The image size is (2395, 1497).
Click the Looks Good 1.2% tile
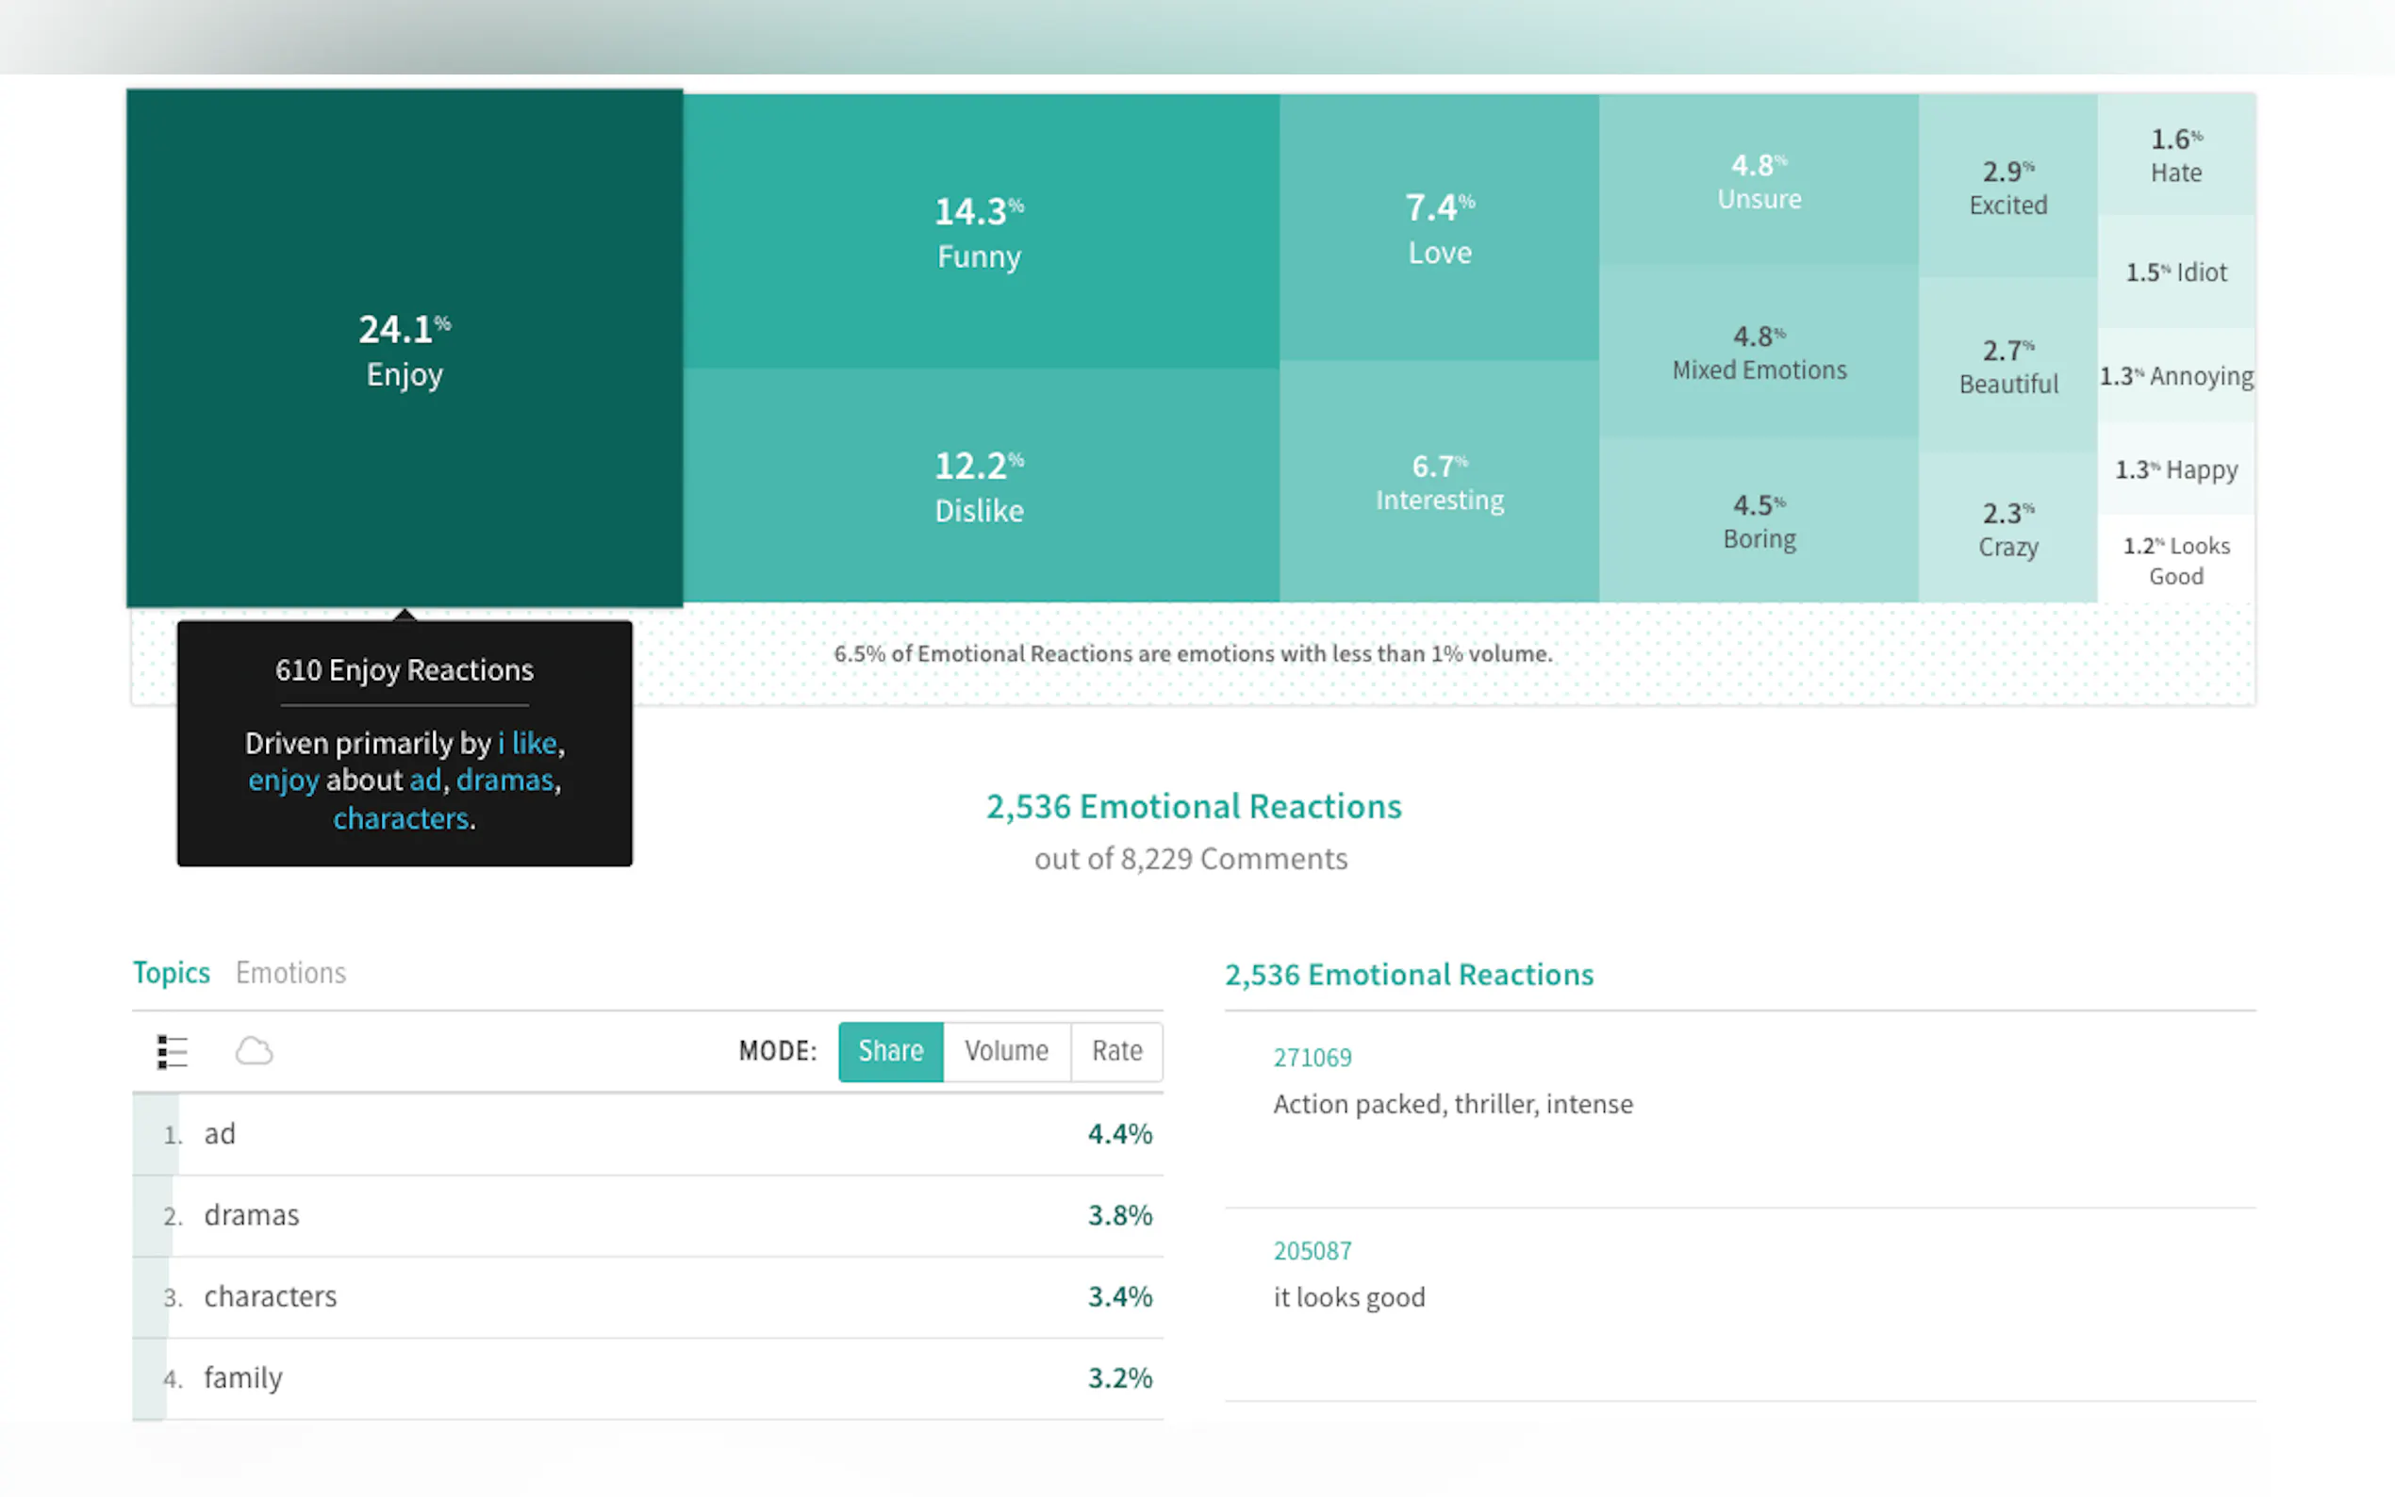pyautogui.click(x=2175, y=559)
